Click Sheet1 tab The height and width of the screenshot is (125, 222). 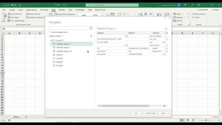point(16,117)
